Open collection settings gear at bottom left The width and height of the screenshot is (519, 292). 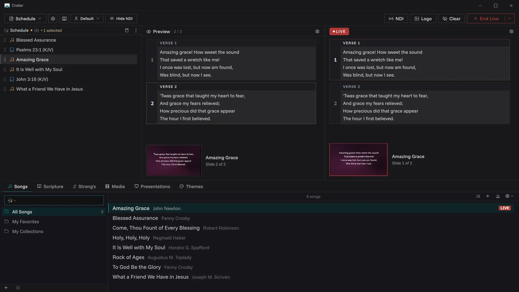click(x=18, y=288)
